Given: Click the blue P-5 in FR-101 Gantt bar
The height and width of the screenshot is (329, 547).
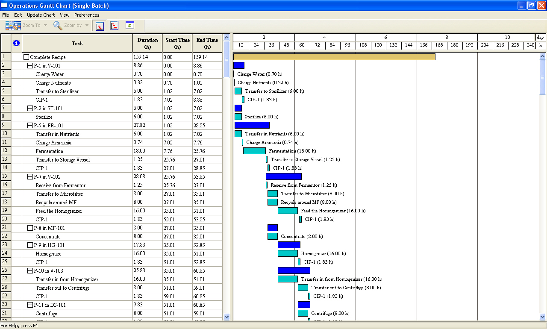Looking at the screenshot, I should pos(252,125).
